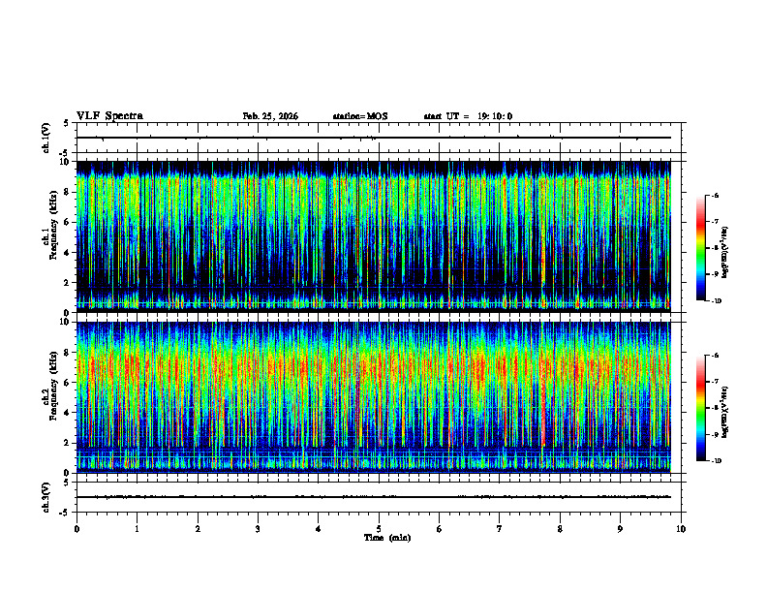
Task: Click the "-8" label on ch.1 color bar
Action: click(x=715, y=248)
